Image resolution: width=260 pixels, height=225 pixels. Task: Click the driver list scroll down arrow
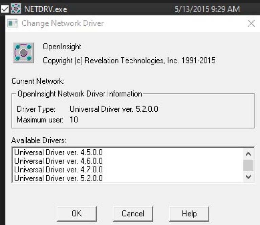[248, 177]
